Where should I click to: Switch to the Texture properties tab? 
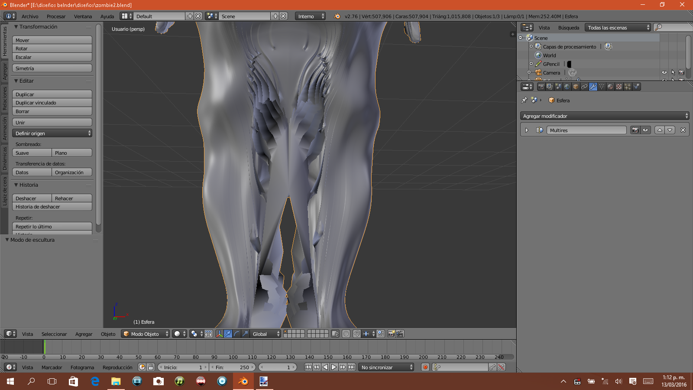coord(619,87)
